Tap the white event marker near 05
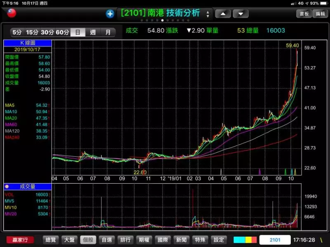Image resolution: width=330 pixels, height=247 pixels. coord(221,172)
